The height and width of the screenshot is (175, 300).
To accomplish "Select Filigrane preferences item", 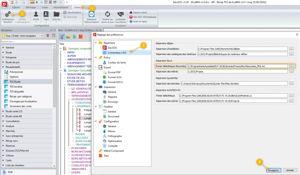I will [112, 97].
